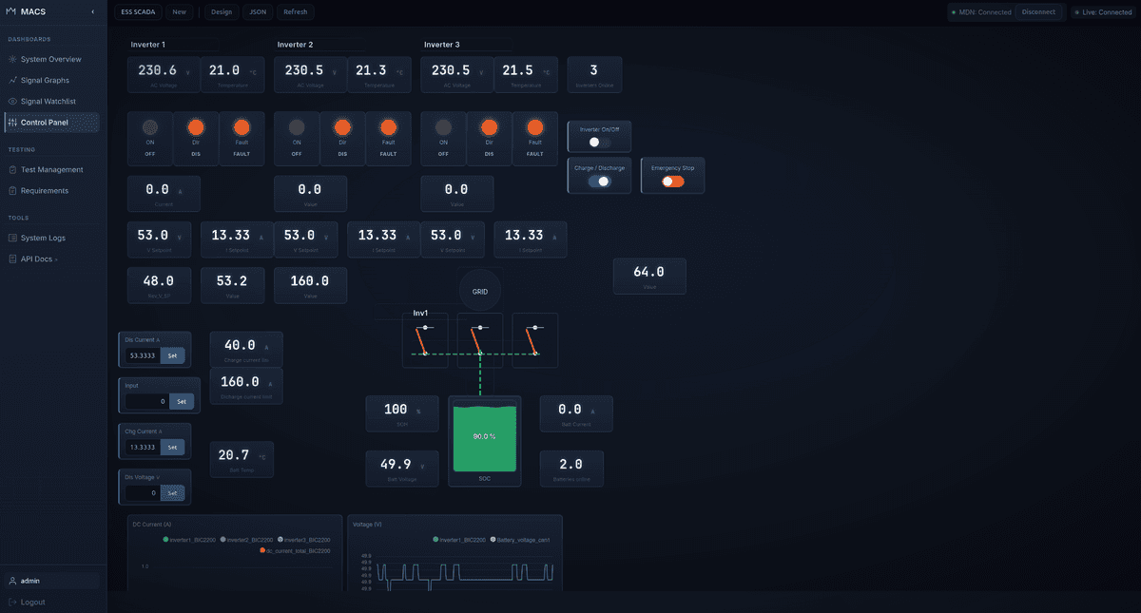Click Inverter 3 Dir status lamp
1141x613 pixels.
[489, 126]
